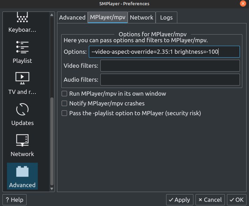Apply the preference changes
Screen dimensions: 249x206
pyautogui.click(x=180, y=200)
